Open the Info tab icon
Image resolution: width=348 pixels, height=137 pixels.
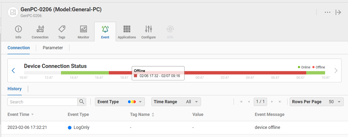(x=18, y=29)
